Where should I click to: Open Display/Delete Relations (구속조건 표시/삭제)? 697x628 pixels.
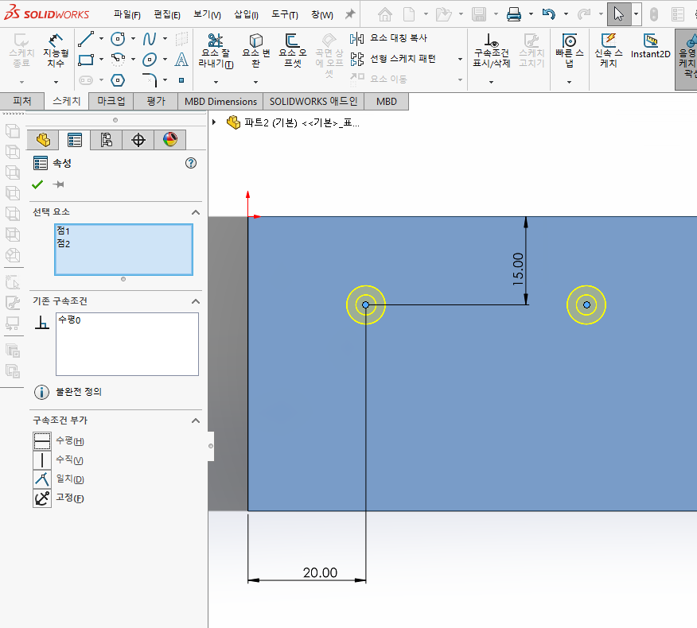coord(491,50)
